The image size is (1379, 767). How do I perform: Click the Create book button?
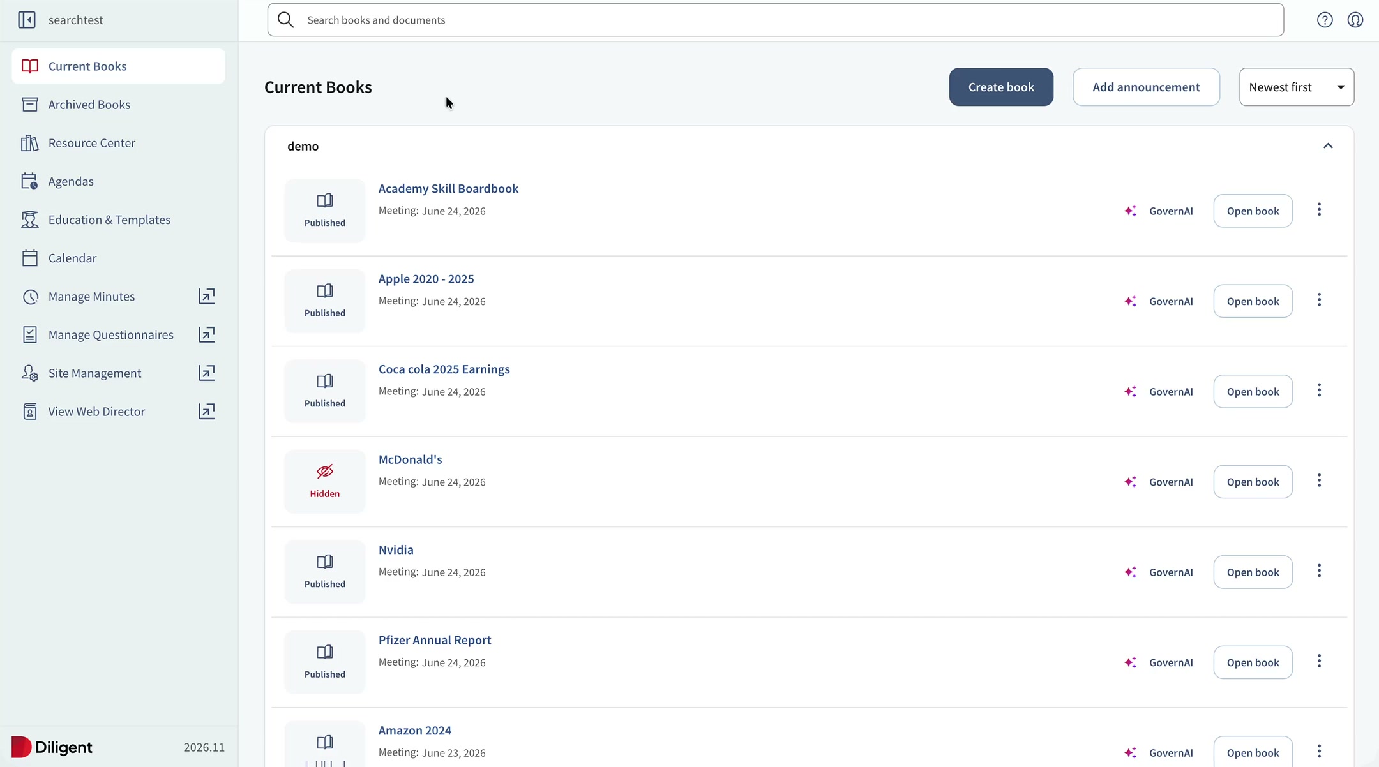(x=1001, y=87)
